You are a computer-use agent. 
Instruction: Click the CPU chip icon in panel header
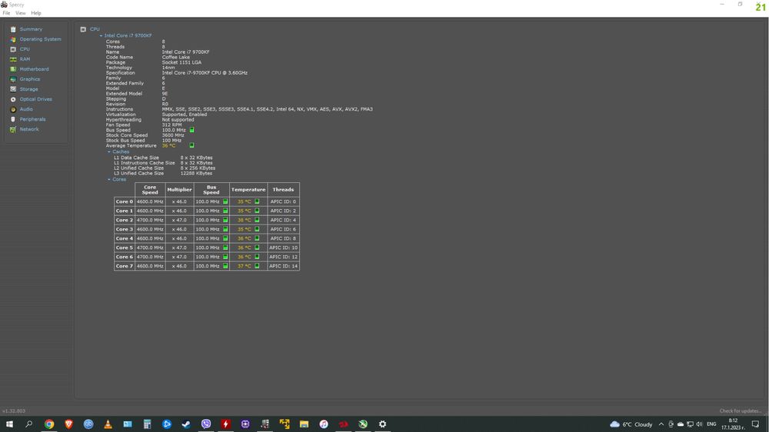(83, 29)
